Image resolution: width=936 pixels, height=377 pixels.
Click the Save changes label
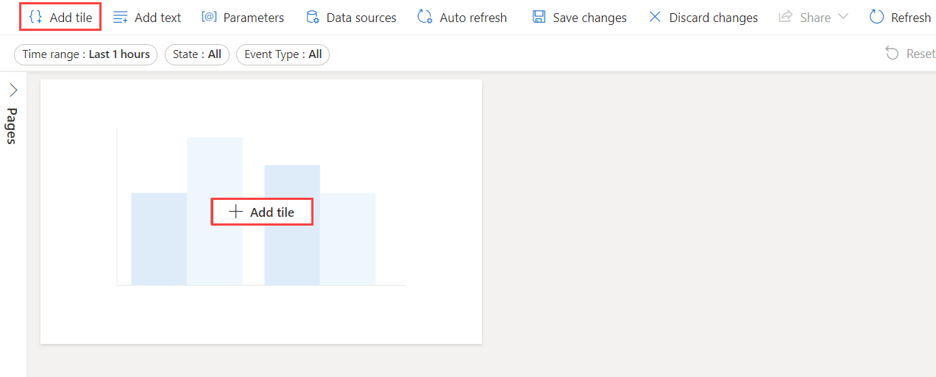pyautogui.click(x=589, y=18)
